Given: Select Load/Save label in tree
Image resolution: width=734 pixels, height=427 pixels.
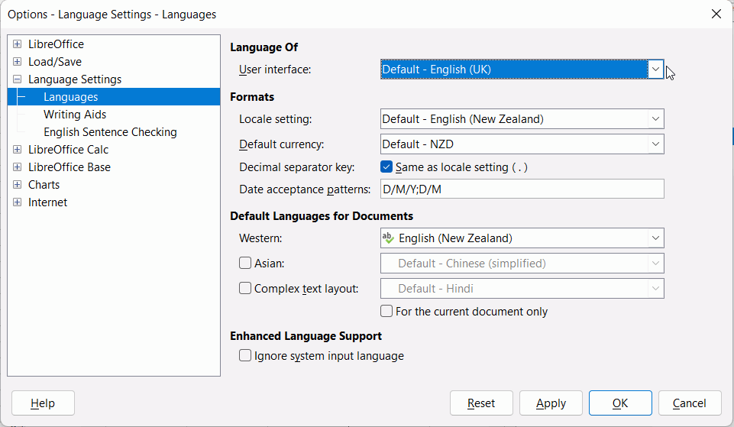Looking at the screenshot, I should tap(55, 62).
